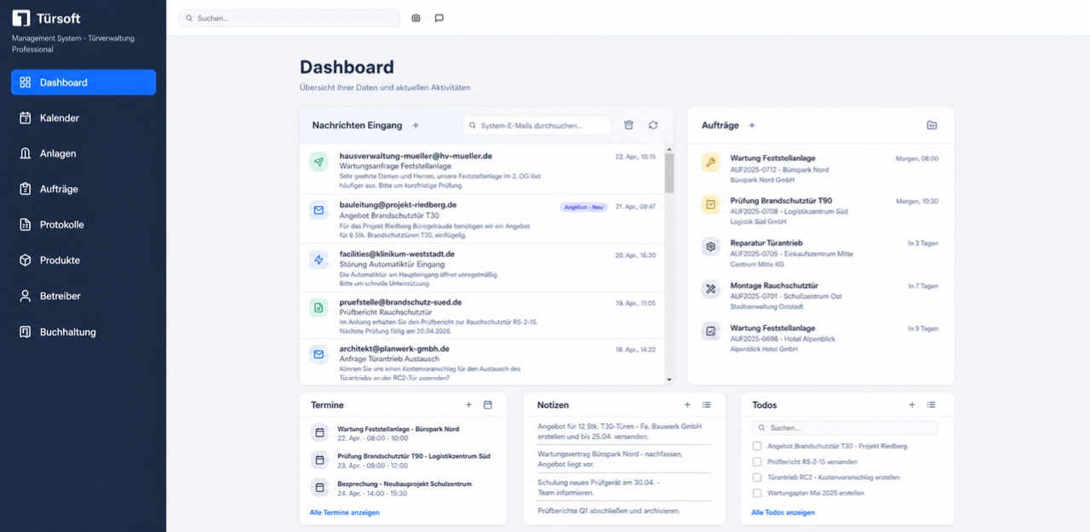Open Wartungsvertrag Büropark Nord note
The image size is (1090, 532).
pos(623,459)
